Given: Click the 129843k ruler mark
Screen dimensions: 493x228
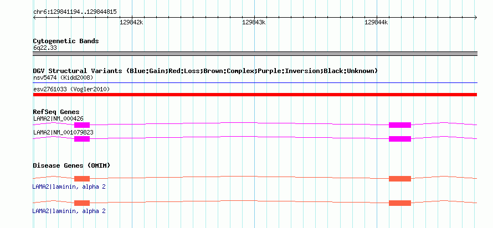Looking at the screenshot, I should [254, 23].
